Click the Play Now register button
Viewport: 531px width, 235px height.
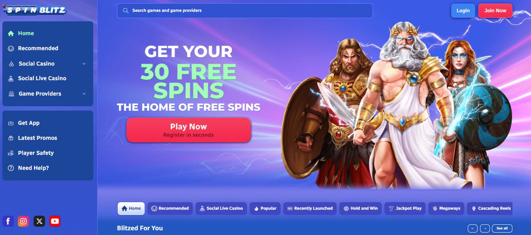point(188,130)
